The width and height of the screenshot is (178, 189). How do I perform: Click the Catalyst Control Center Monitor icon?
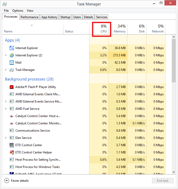click(x=12, y=123)
